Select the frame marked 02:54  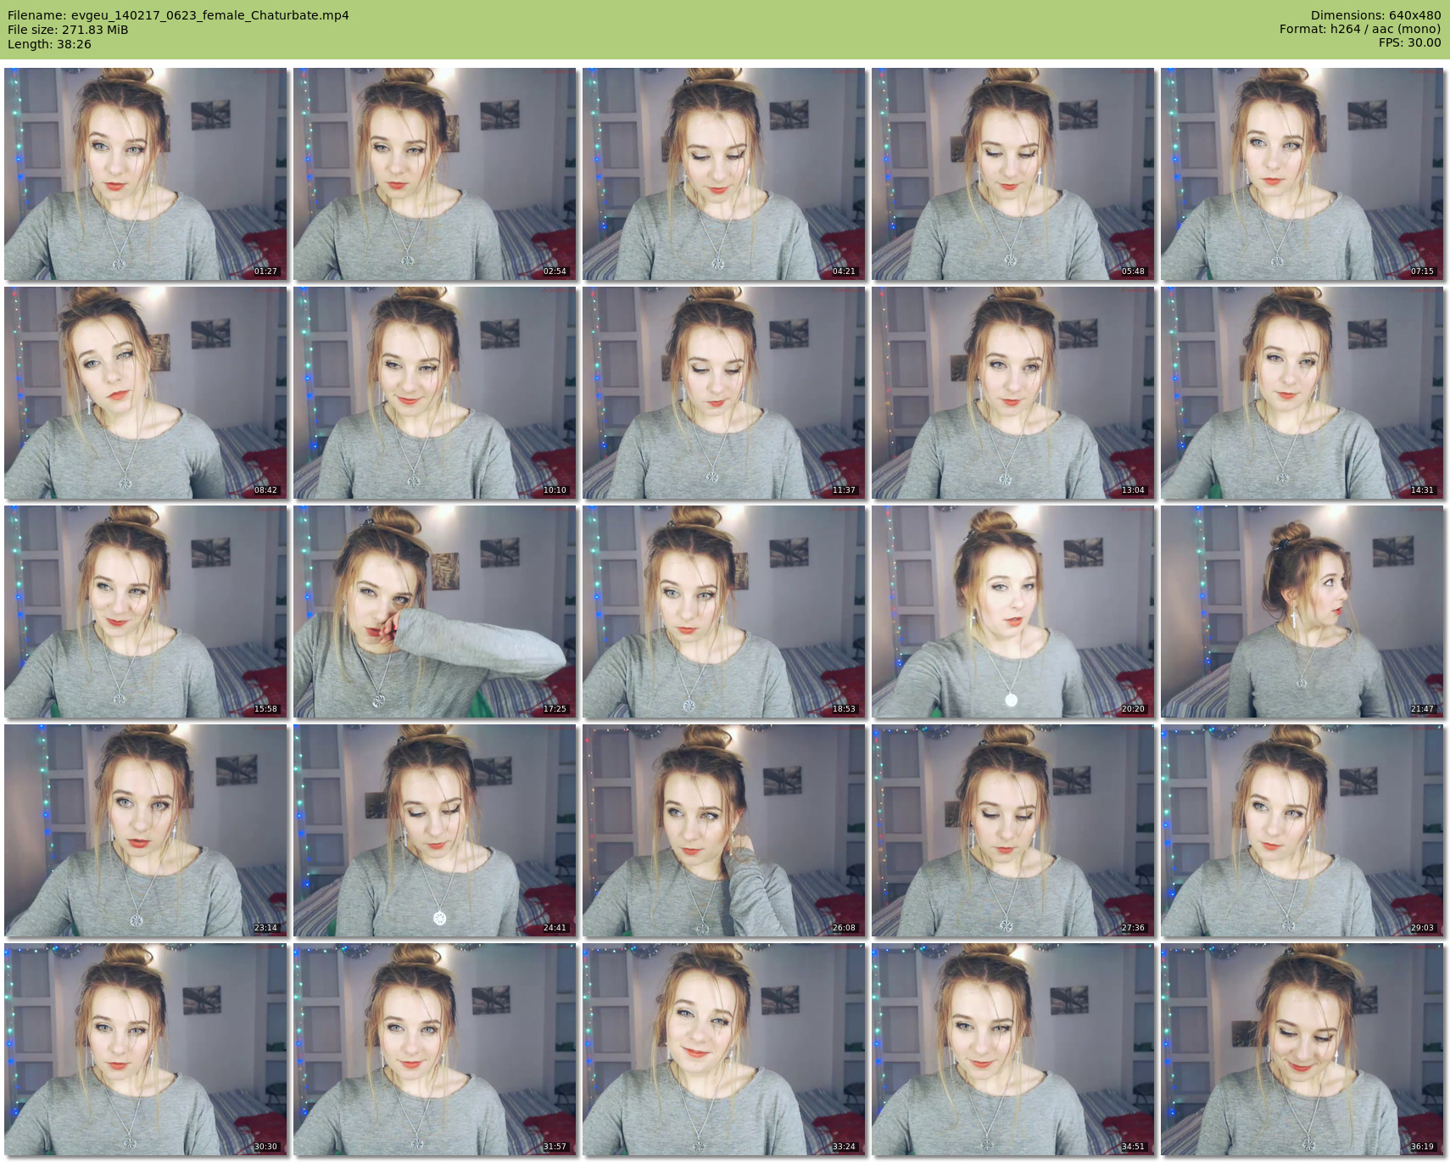(x=434, y=174)
